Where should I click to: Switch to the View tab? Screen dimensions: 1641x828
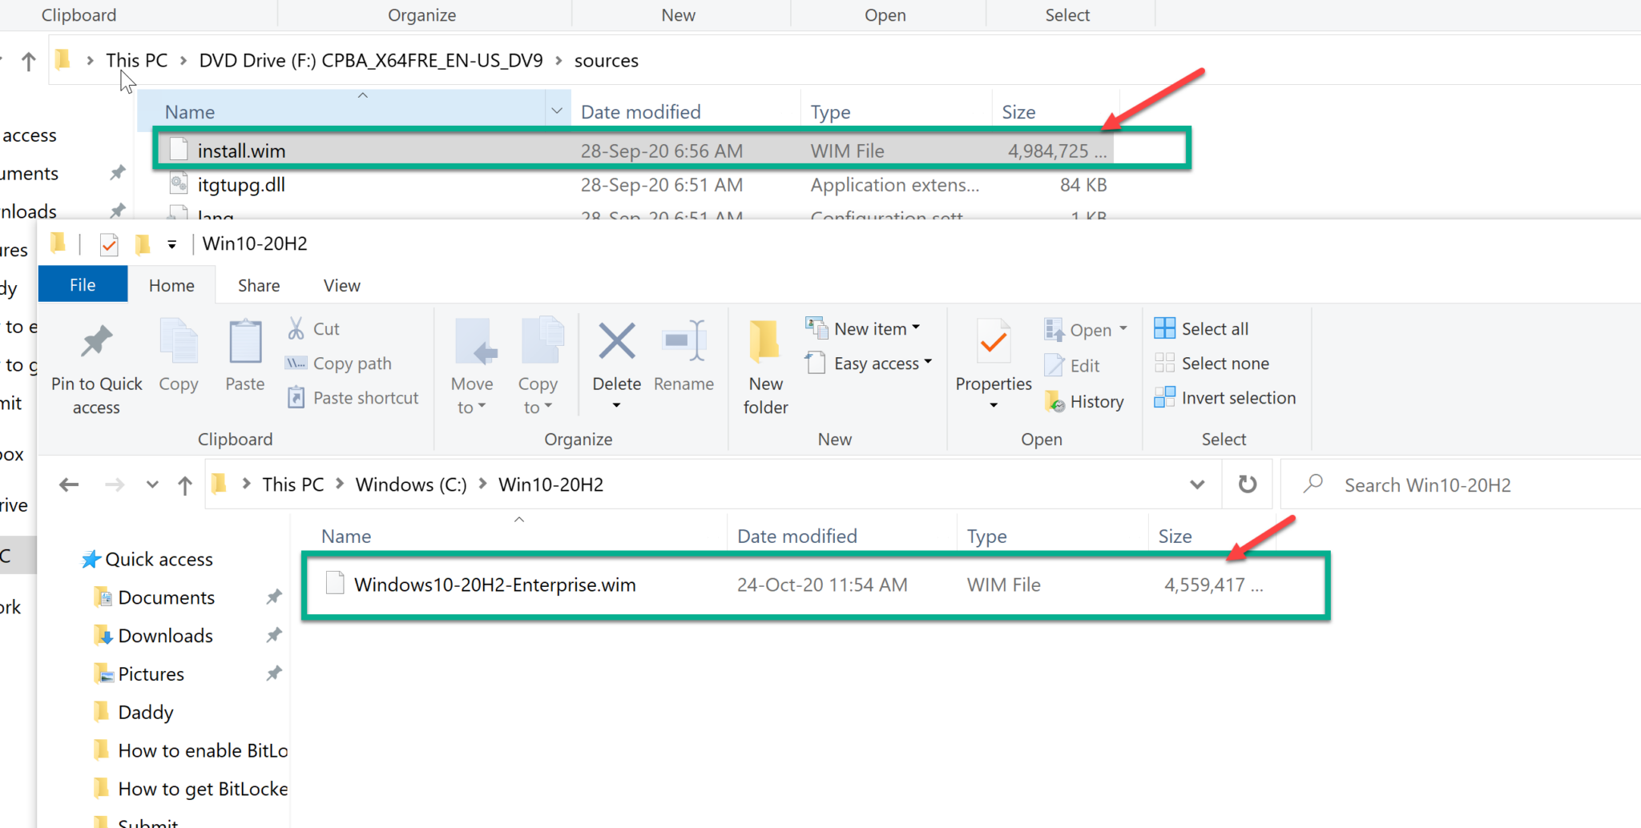point(341,284)
